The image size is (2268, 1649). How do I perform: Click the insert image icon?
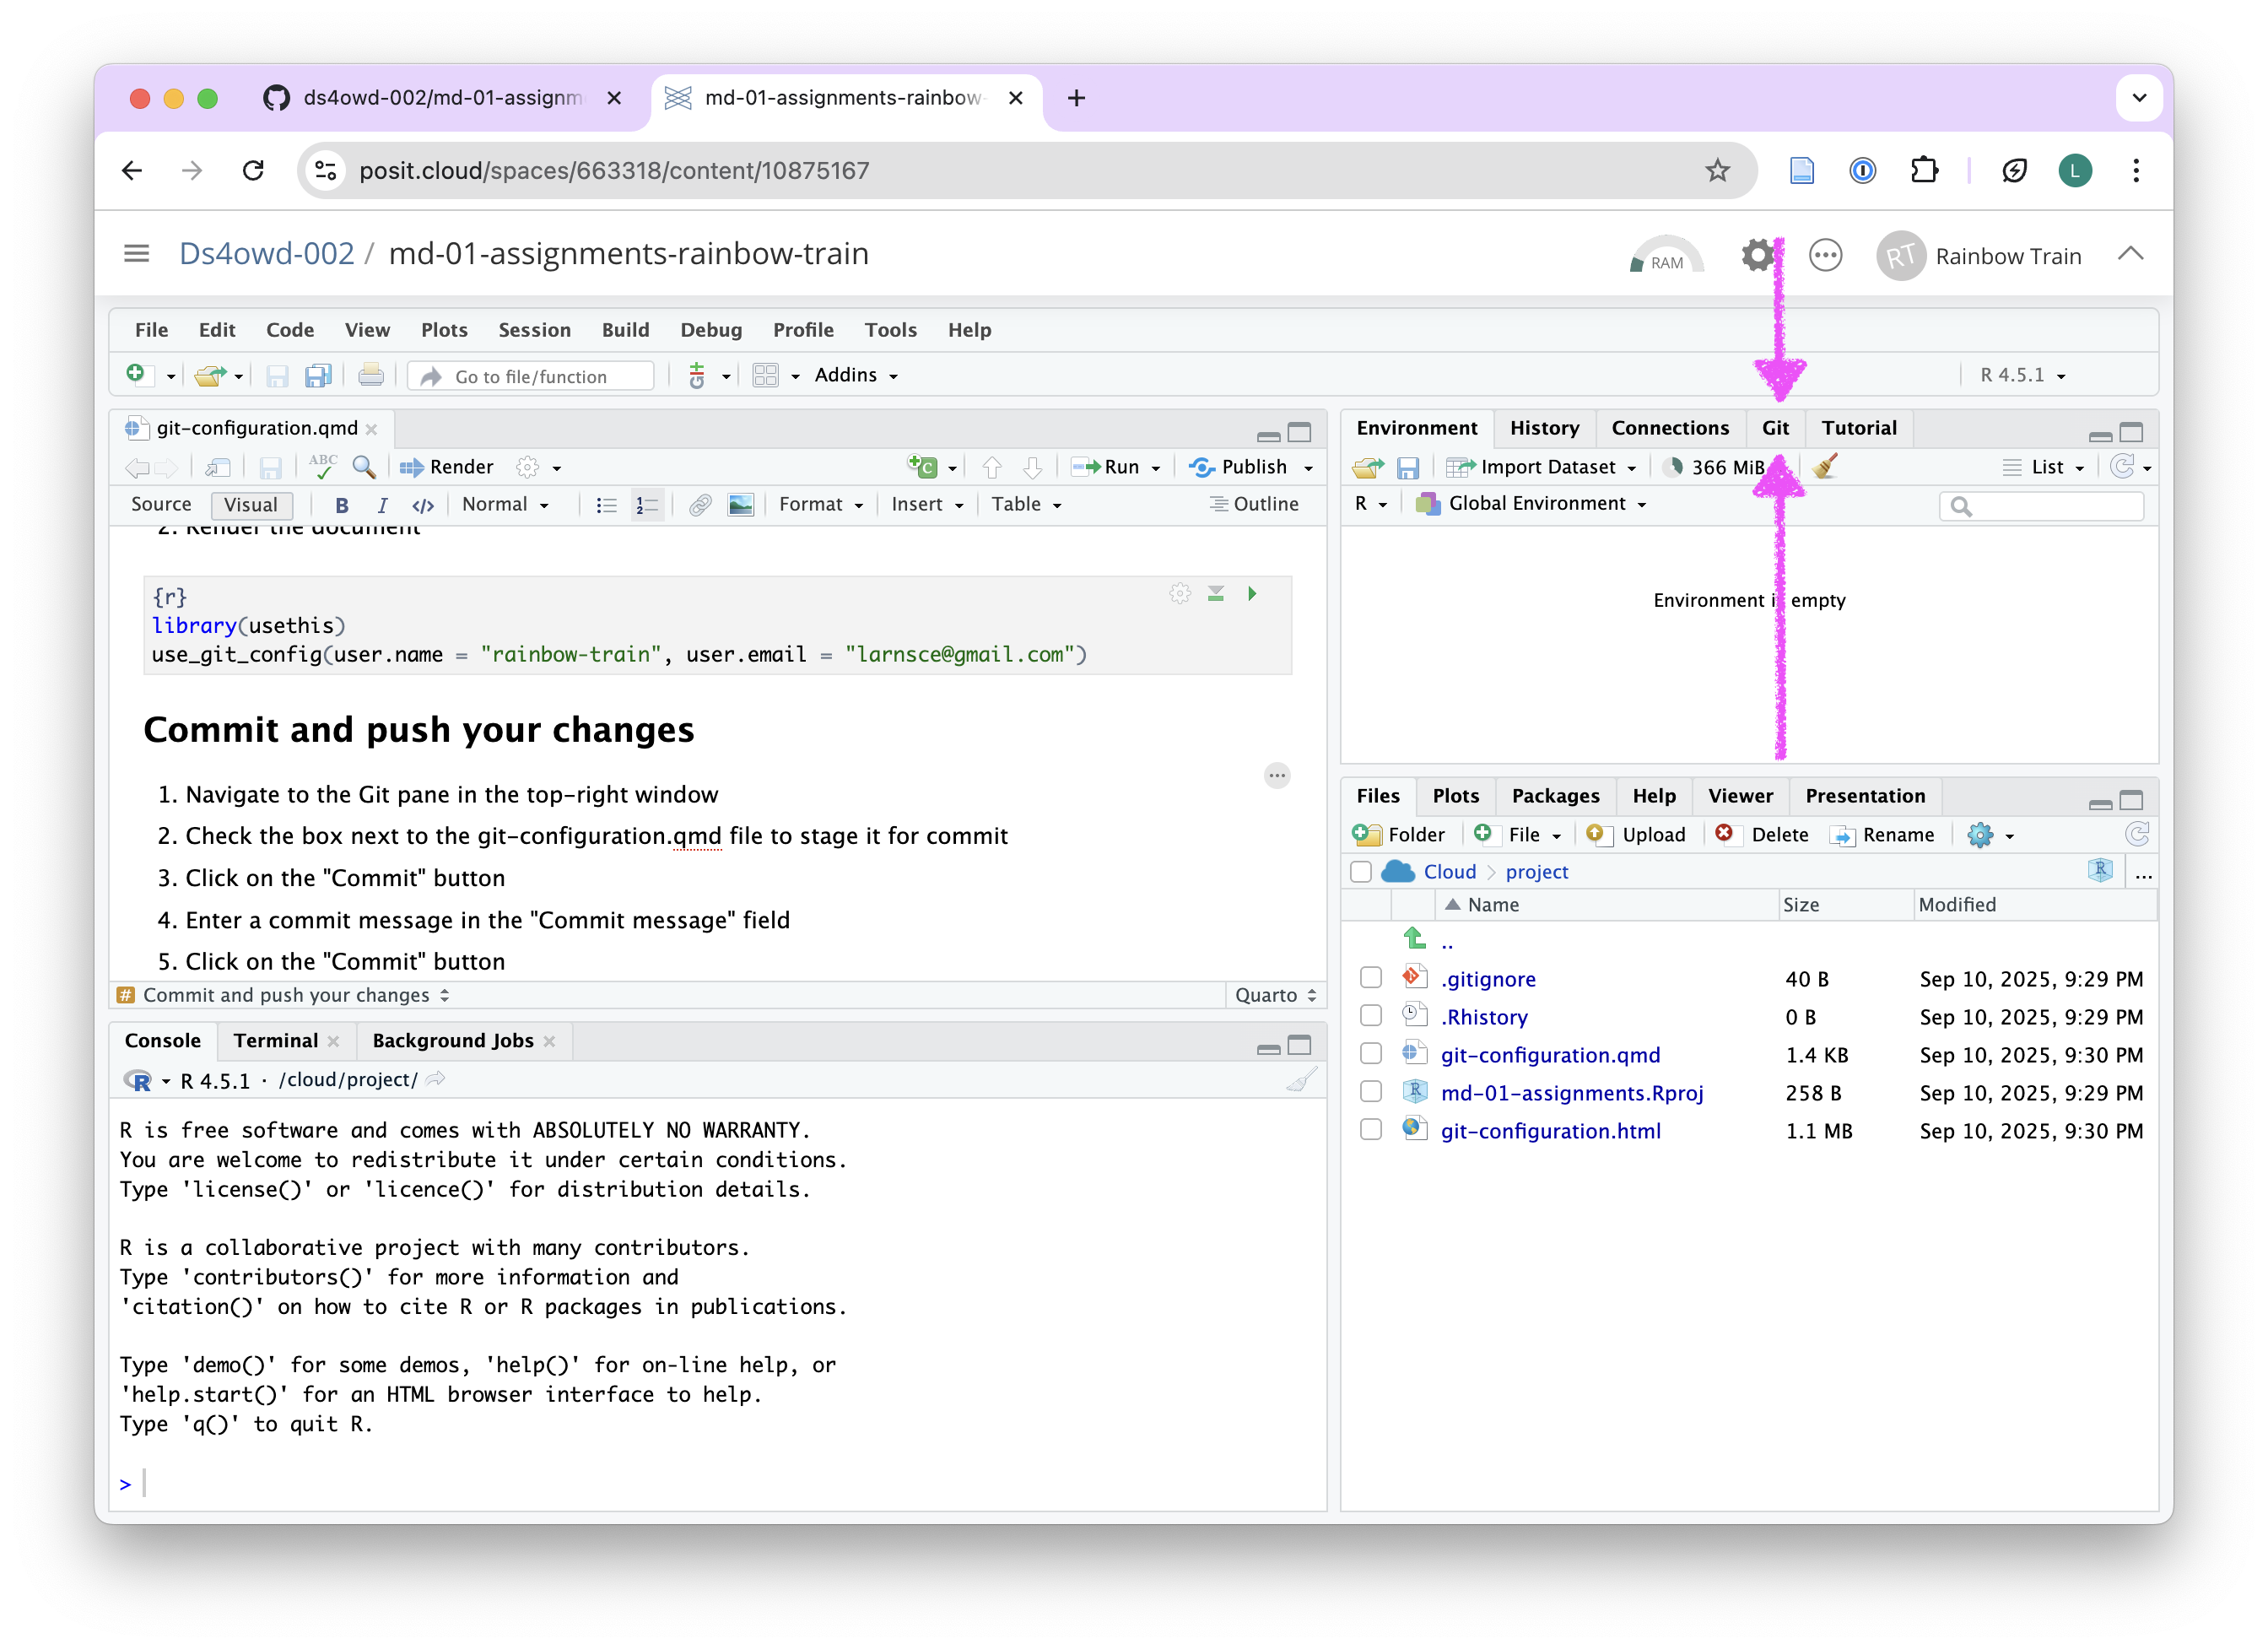click(x=740, y=505)
